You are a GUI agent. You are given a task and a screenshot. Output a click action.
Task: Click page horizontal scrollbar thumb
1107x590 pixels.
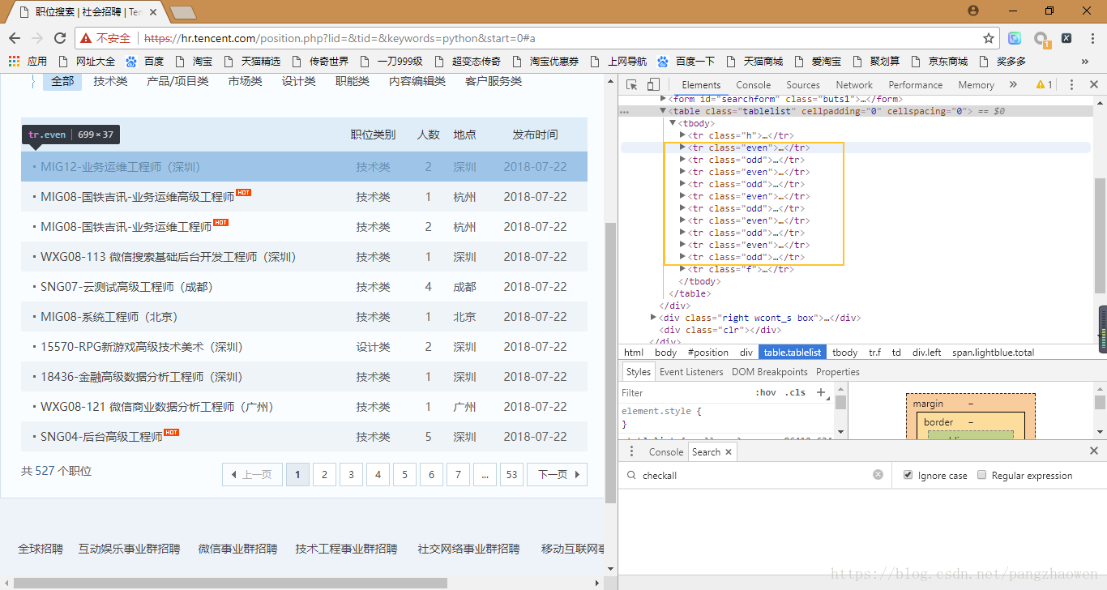(x=231, y=583)
